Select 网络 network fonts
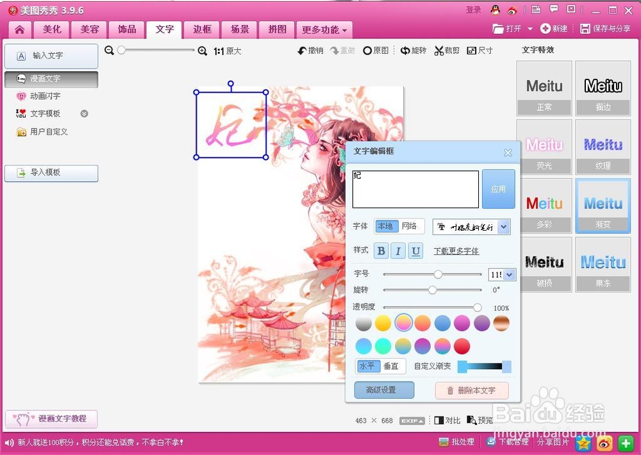Image resolution: width=641 pixels, height=455 pixels. [x=410, y=226]
